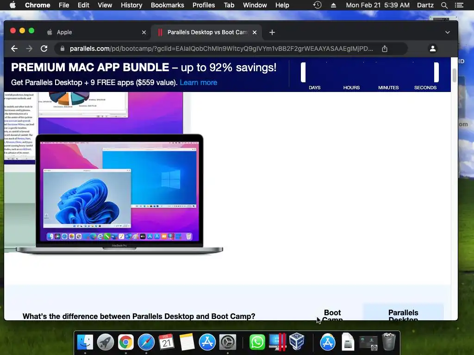The width and height of the screenshot is (474, 355).
Task: Open Time Machine menu bar icon
Action: pyautogui.click(x=317, y=5)
